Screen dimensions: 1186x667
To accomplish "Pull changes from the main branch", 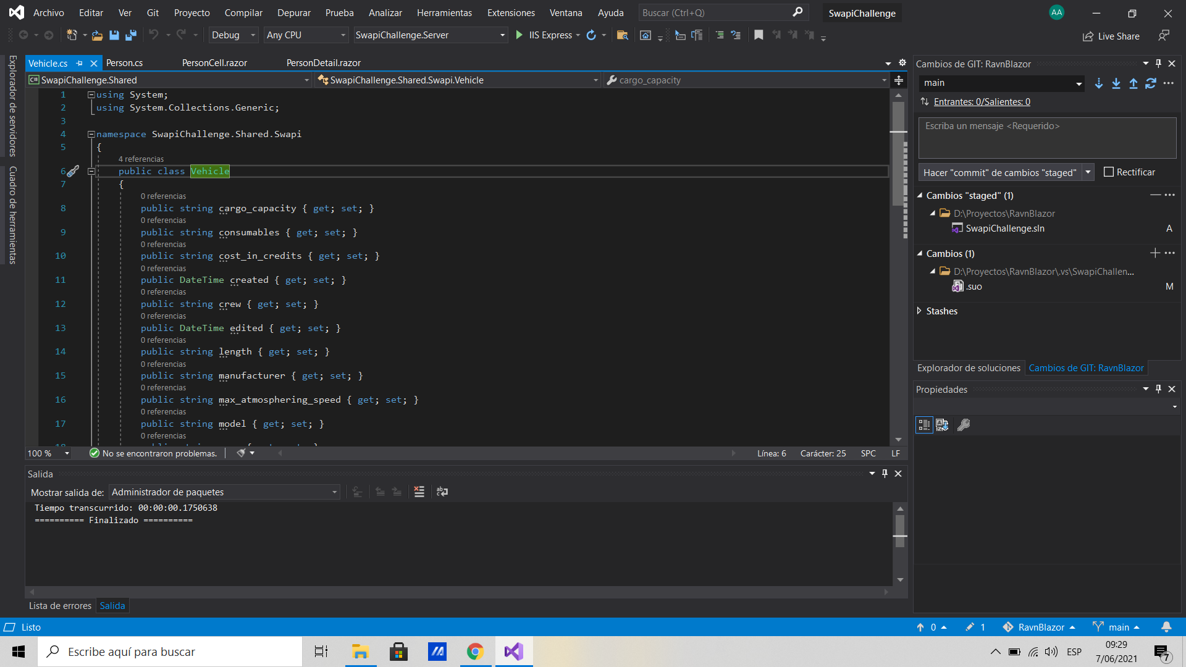I will (1116, 83).
